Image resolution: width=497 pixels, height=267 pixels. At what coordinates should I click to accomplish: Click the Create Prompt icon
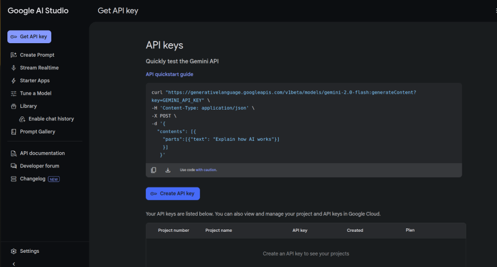(x=14, y=55)
